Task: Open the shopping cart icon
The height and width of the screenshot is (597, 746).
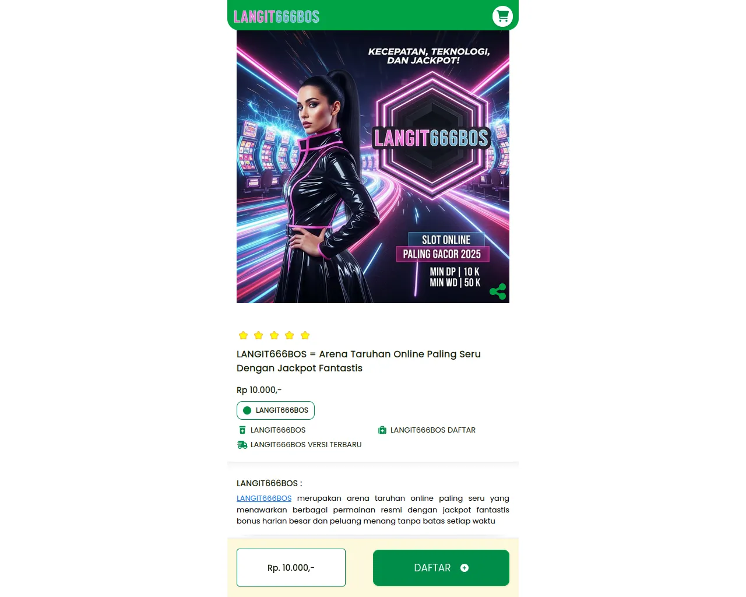Action: [502, 16]
